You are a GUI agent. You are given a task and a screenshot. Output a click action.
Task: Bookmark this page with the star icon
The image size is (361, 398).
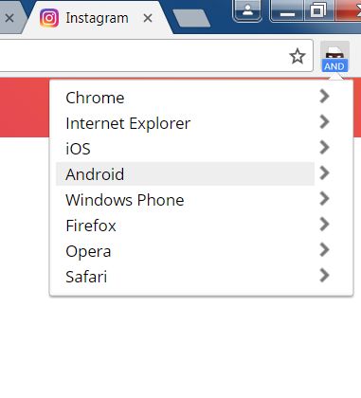click(x=298, y=57)
